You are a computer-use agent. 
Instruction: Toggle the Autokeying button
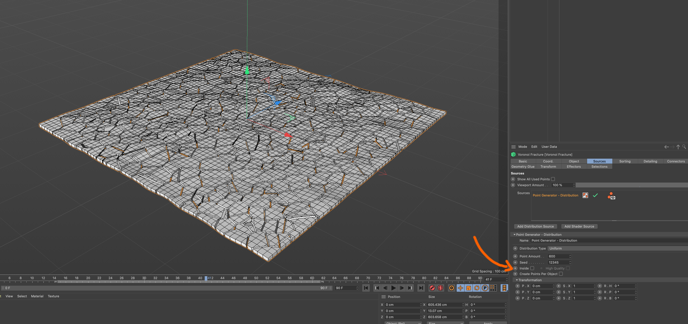click(x=440, y=288)
